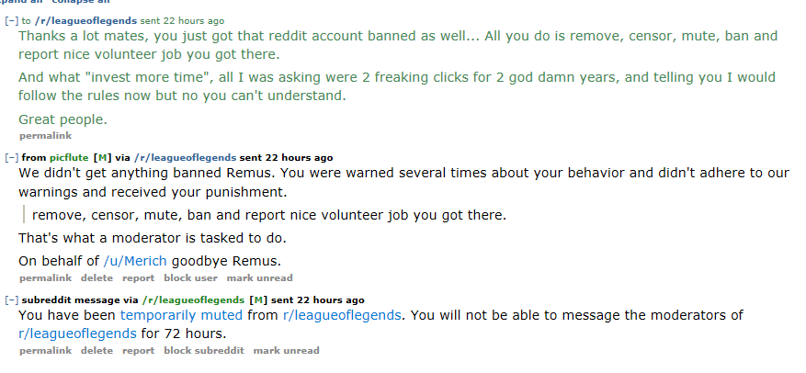Delete the subreddit mute message
Image resolution: width=806 pixels, height=373 pixels.
pyautogui.click(x=96, y=350)
